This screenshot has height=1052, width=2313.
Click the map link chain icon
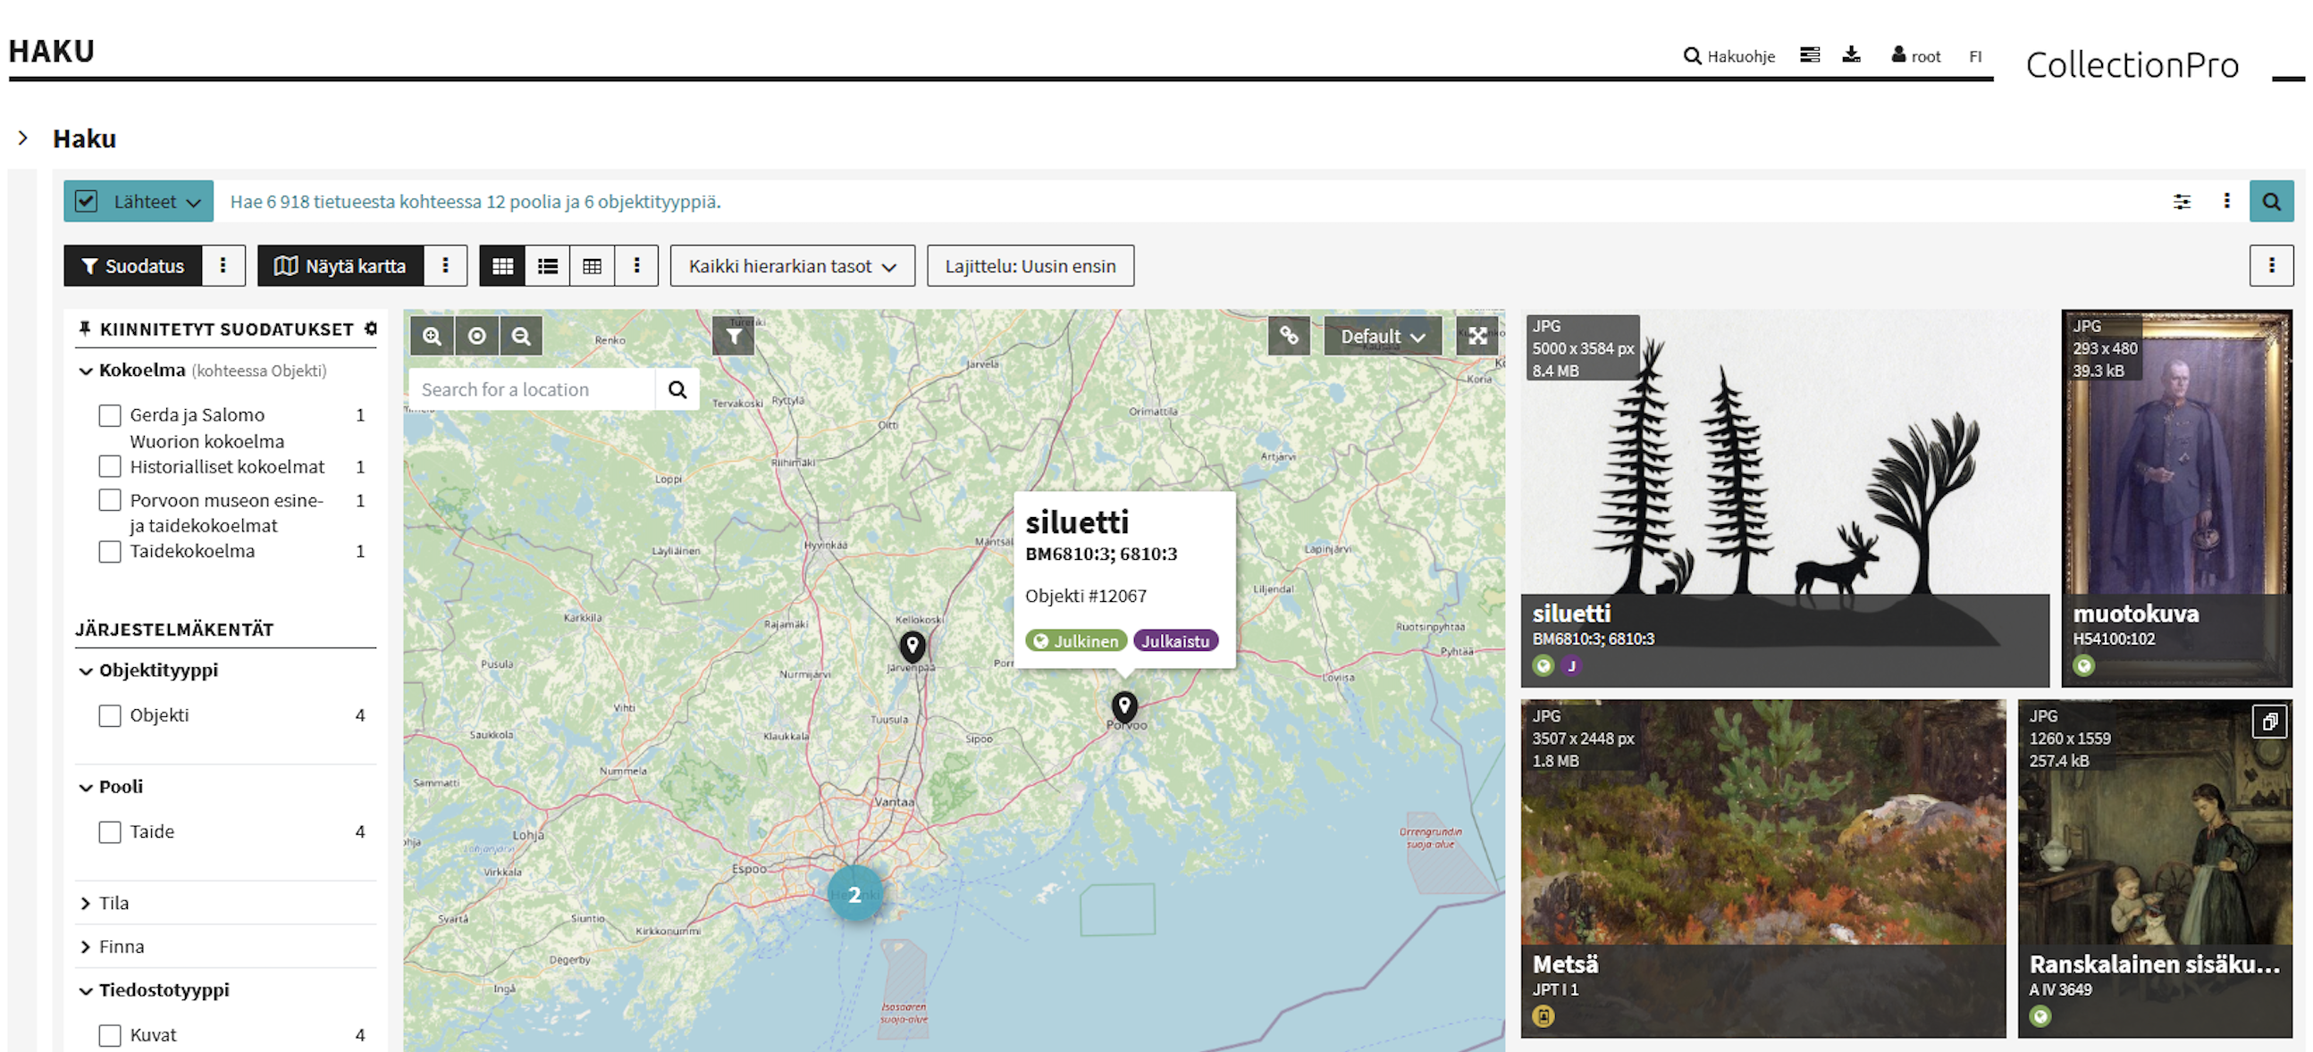click(1290, 336)
